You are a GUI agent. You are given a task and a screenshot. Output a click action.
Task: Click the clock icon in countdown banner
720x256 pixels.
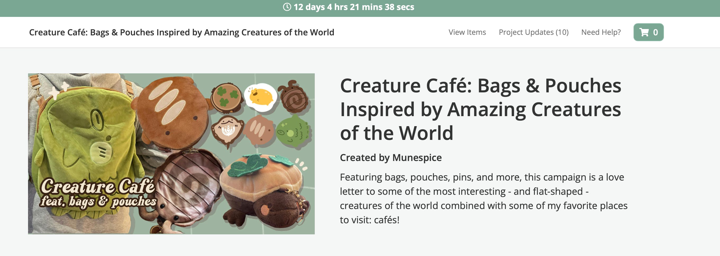(287, 7)
